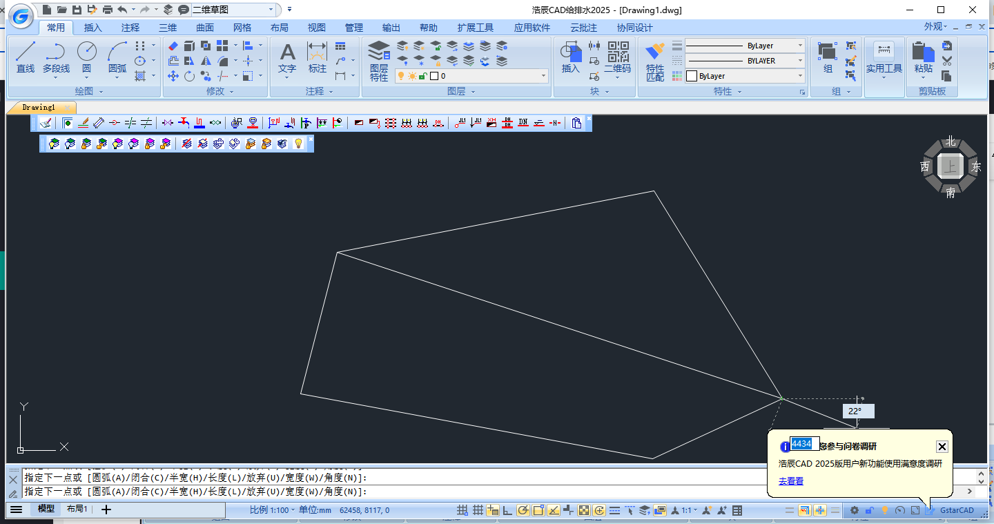This screenshot has width=994, height=524.
Task: Click the settings gear in status bar
Action: [x=855, y=510]
